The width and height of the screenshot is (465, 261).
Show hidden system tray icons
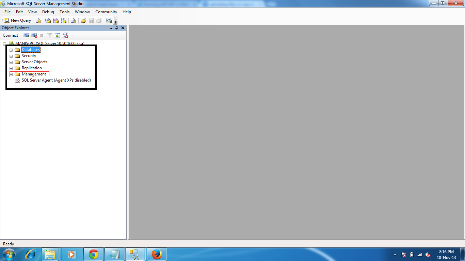[395, 254]
